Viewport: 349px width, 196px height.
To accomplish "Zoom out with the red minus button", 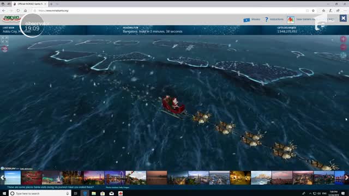I will pyautogui.click(x=343, y=47).
